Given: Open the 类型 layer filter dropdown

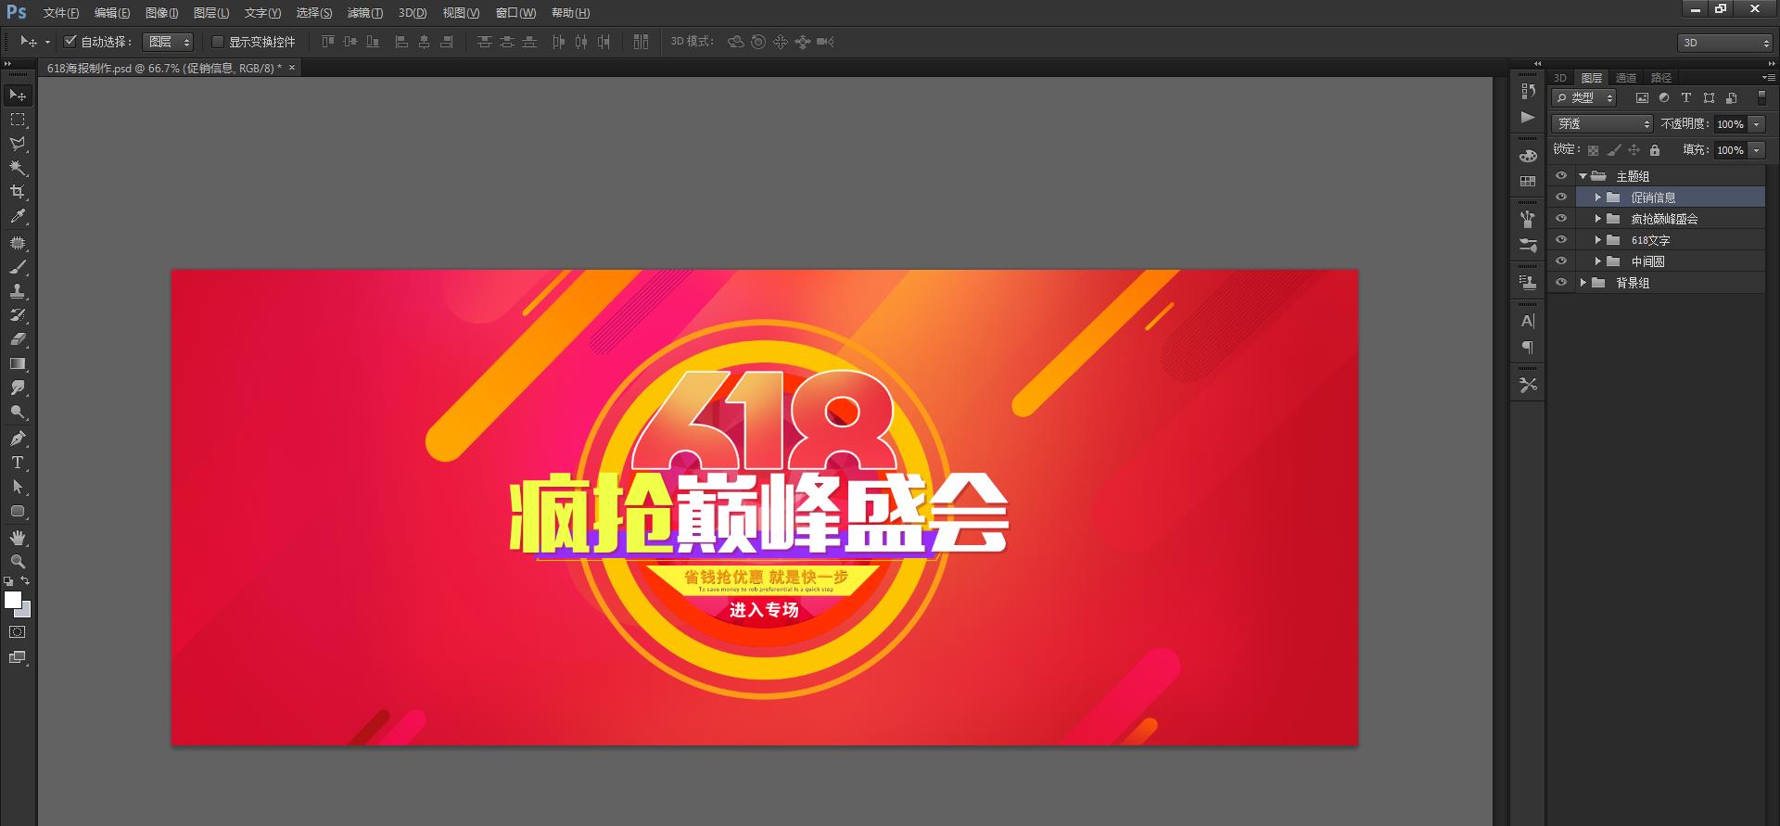Looking at the screenshot, I should (1583, 97).
